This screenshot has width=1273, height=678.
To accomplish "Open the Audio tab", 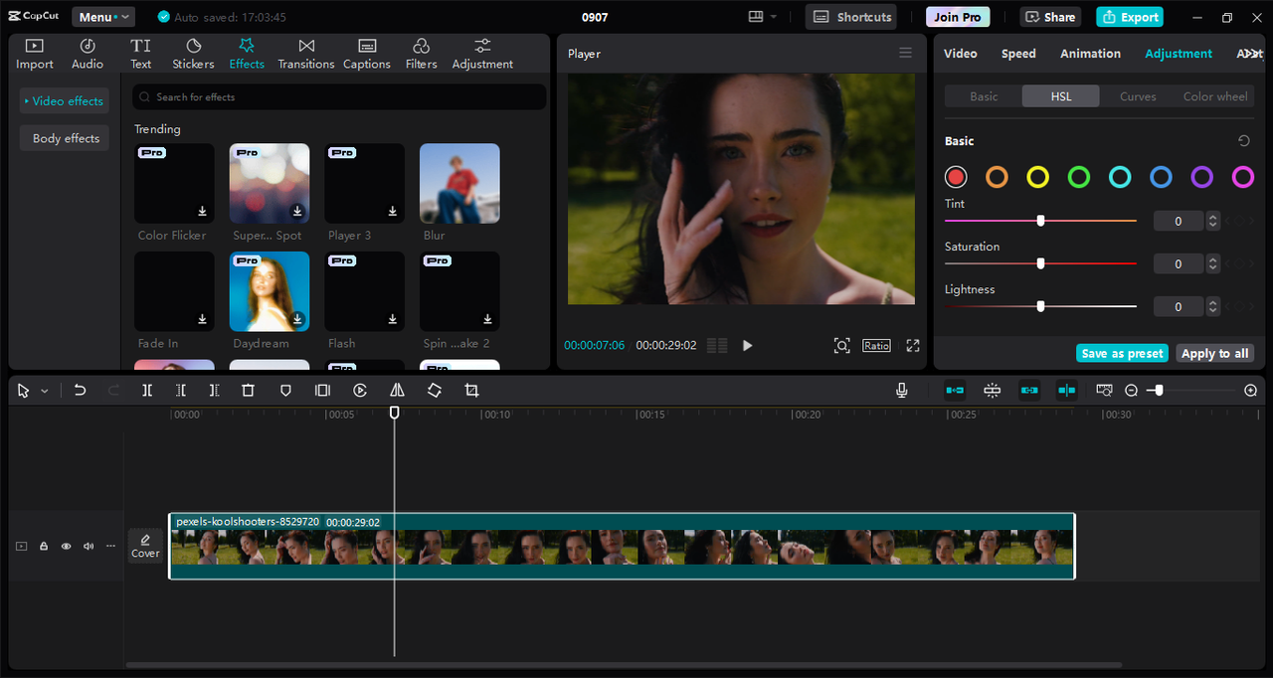I will pyautogui.click(x=88, y=54).
